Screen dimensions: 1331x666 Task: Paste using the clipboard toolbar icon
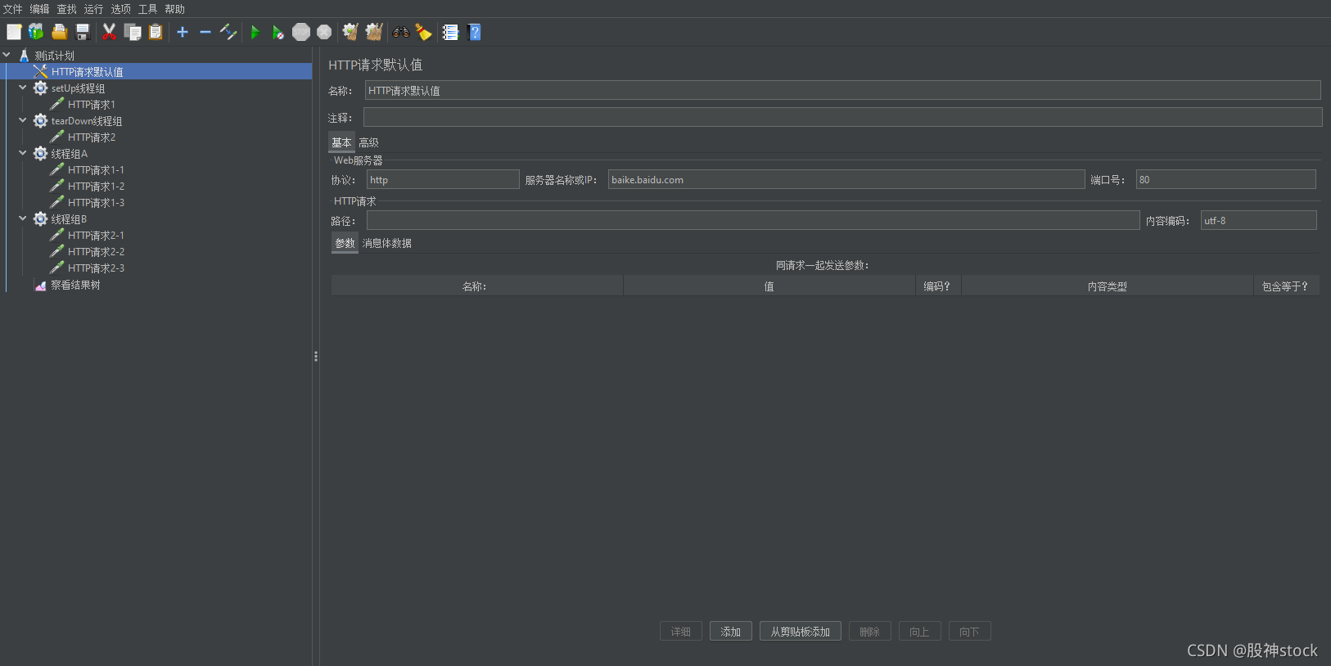pos(156,32)
